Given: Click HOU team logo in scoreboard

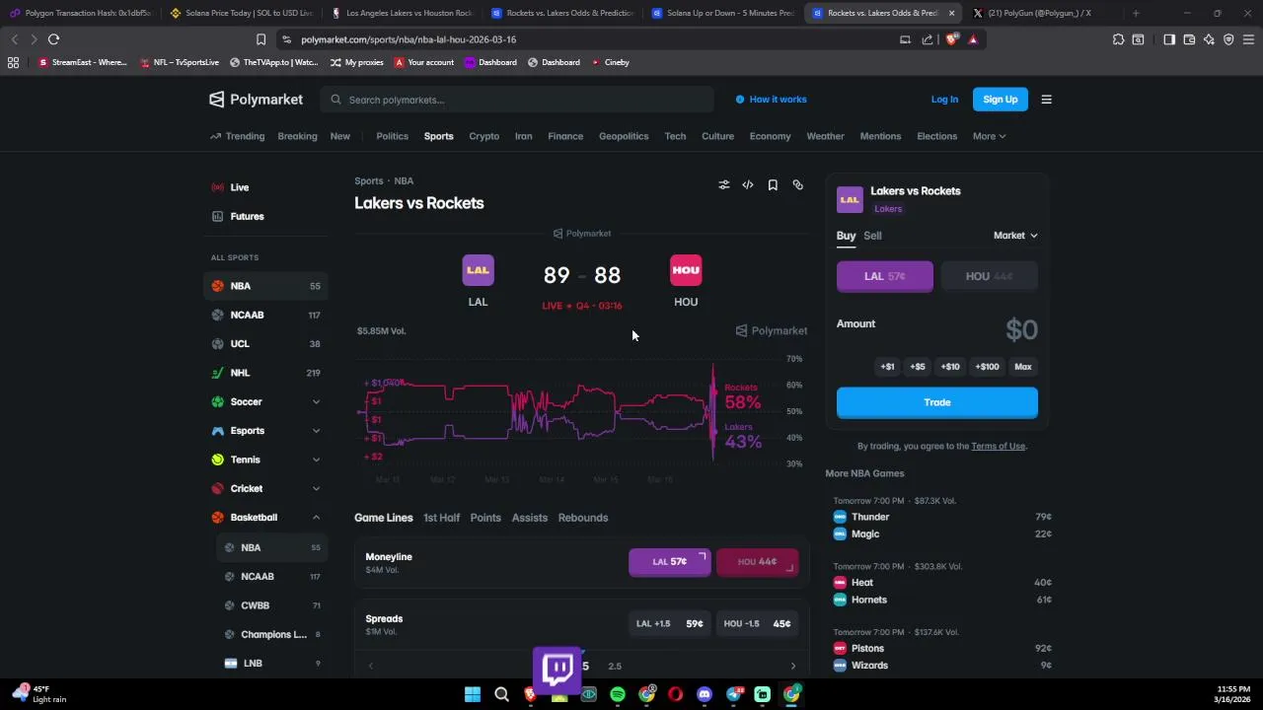Looking at the screenshot, I should click(x=686, y=270).
